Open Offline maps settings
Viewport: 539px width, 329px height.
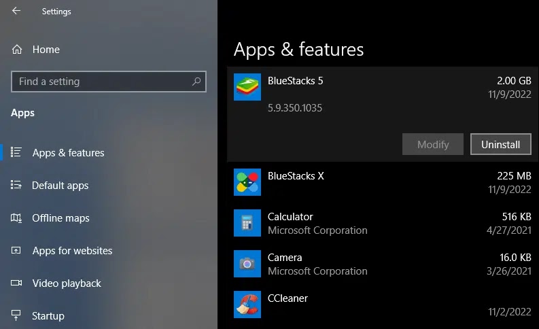(61, 218)
